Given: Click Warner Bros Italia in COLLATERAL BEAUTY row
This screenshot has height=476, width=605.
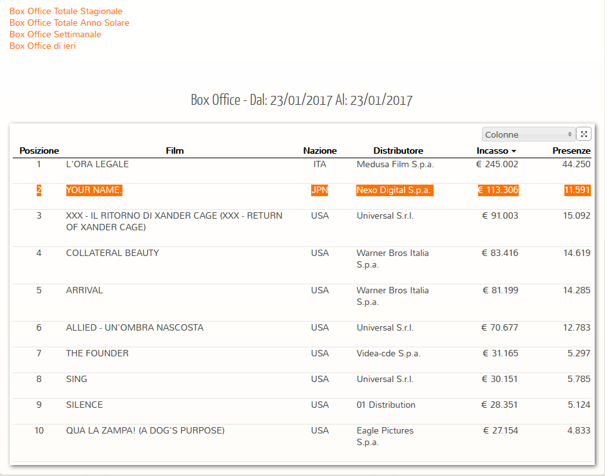Looking at the screenshot, I should [x=392, y=259].
